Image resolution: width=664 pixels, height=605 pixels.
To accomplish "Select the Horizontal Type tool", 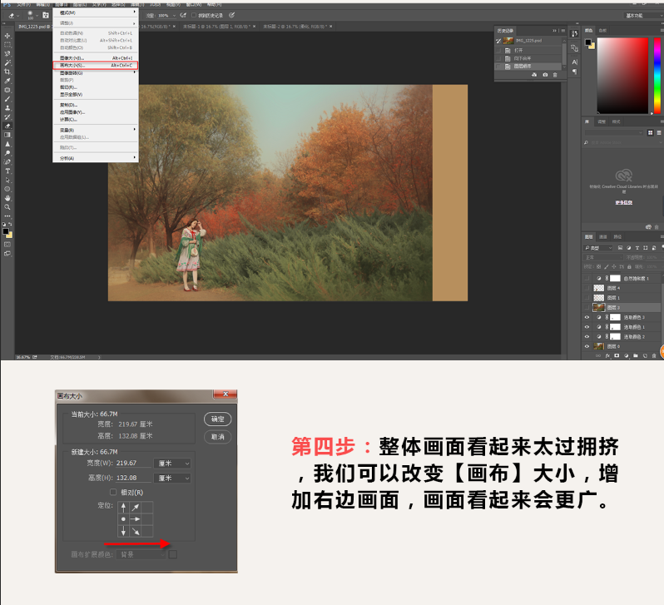I will click(x=7, y=171).
